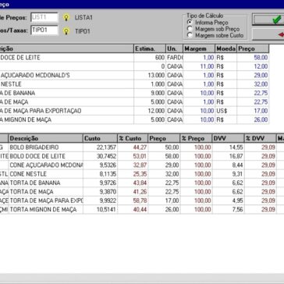Click the Preço header in top table

(253, 48)
